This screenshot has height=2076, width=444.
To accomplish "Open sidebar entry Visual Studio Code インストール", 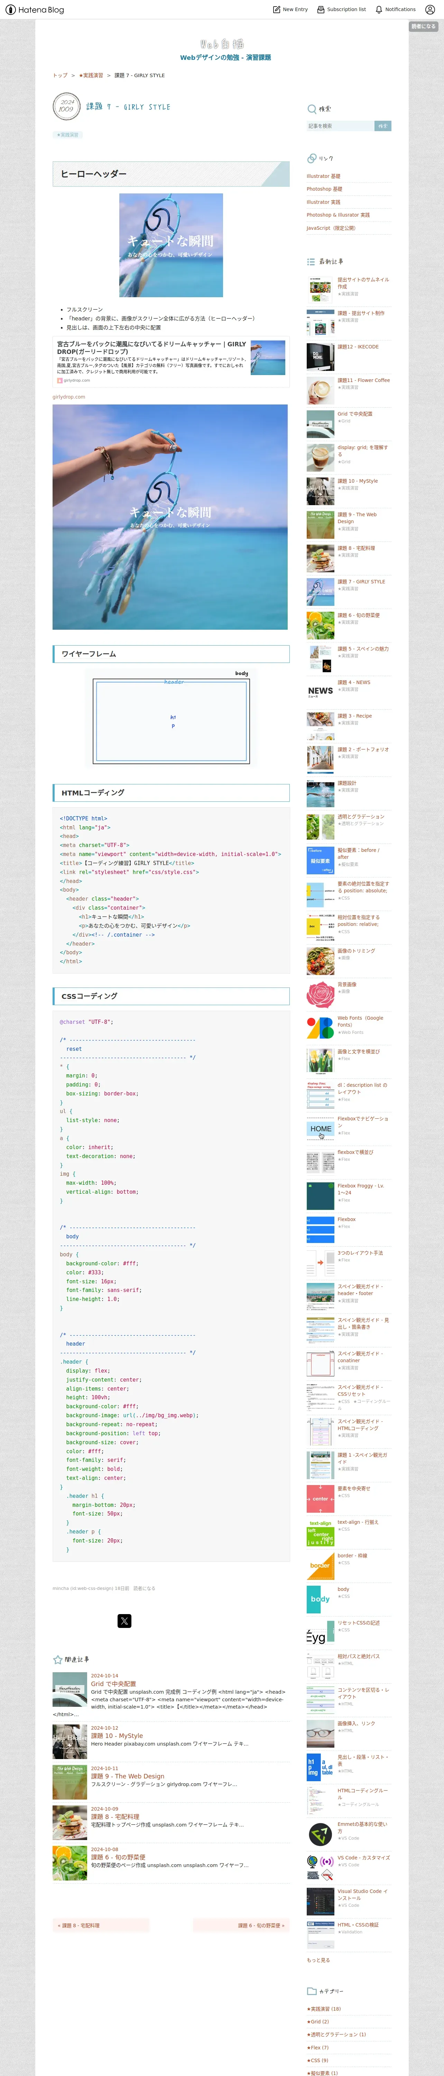I will (x=363, y=1895).
